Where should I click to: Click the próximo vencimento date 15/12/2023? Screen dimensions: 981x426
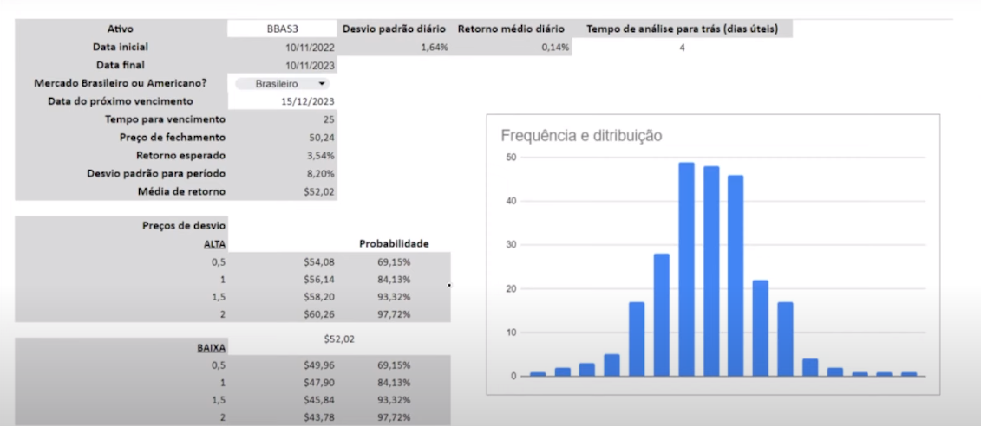coord(308,101)
